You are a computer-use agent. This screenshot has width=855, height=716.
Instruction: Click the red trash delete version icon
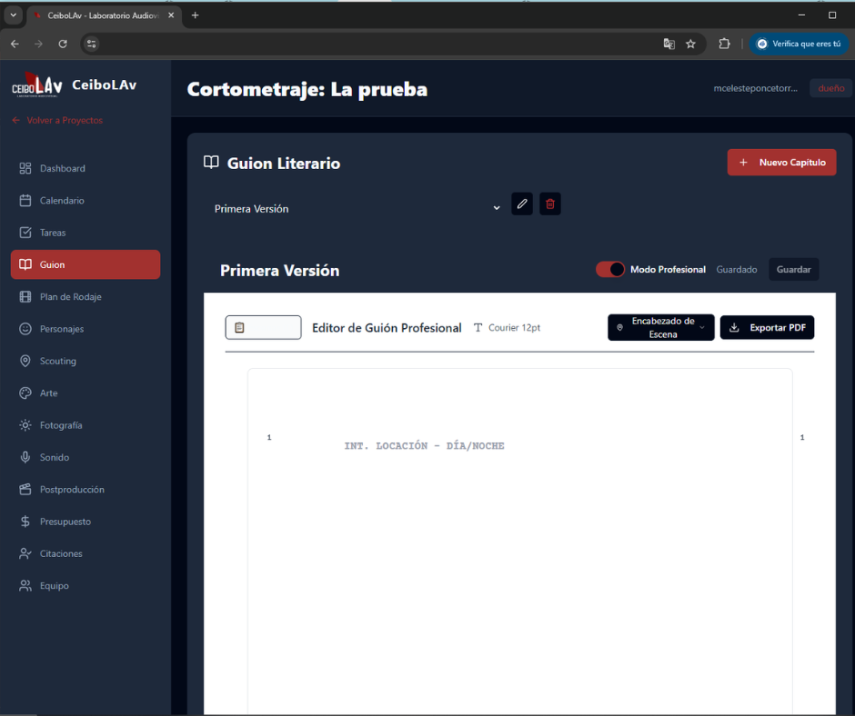550,204
